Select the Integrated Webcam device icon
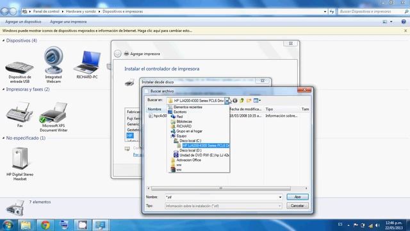 point(53,65)
